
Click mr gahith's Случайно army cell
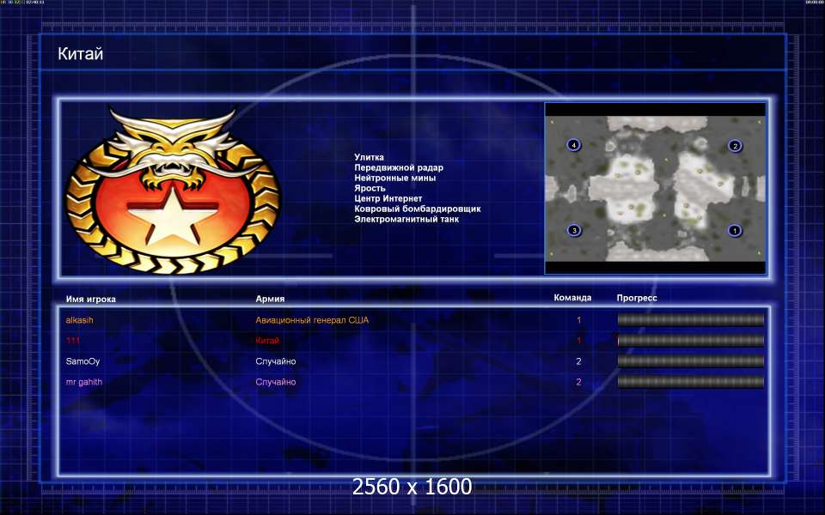(x=276, y=382)
